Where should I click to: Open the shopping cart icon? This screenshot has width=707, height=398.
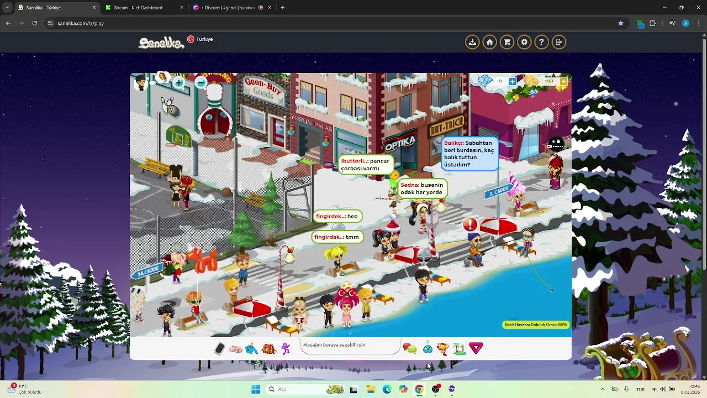[x=506, y=42]
